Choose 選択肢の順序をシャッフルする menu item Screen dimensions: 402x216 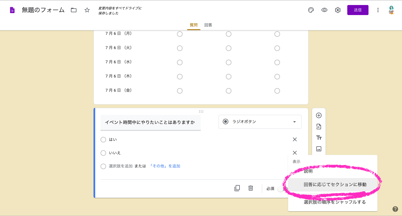pyautogui.click(x=333, y=202)
